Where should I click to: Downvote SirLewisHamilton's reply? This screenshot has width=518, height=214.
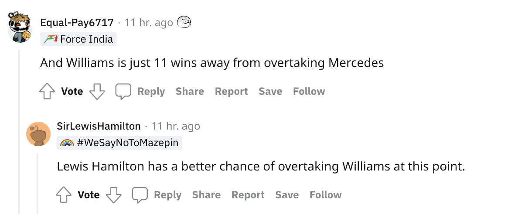(x=114, y=195)
